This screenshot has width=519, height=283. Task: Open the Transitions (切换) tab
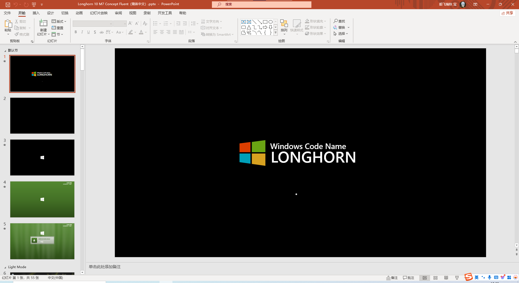click(65, 13)
